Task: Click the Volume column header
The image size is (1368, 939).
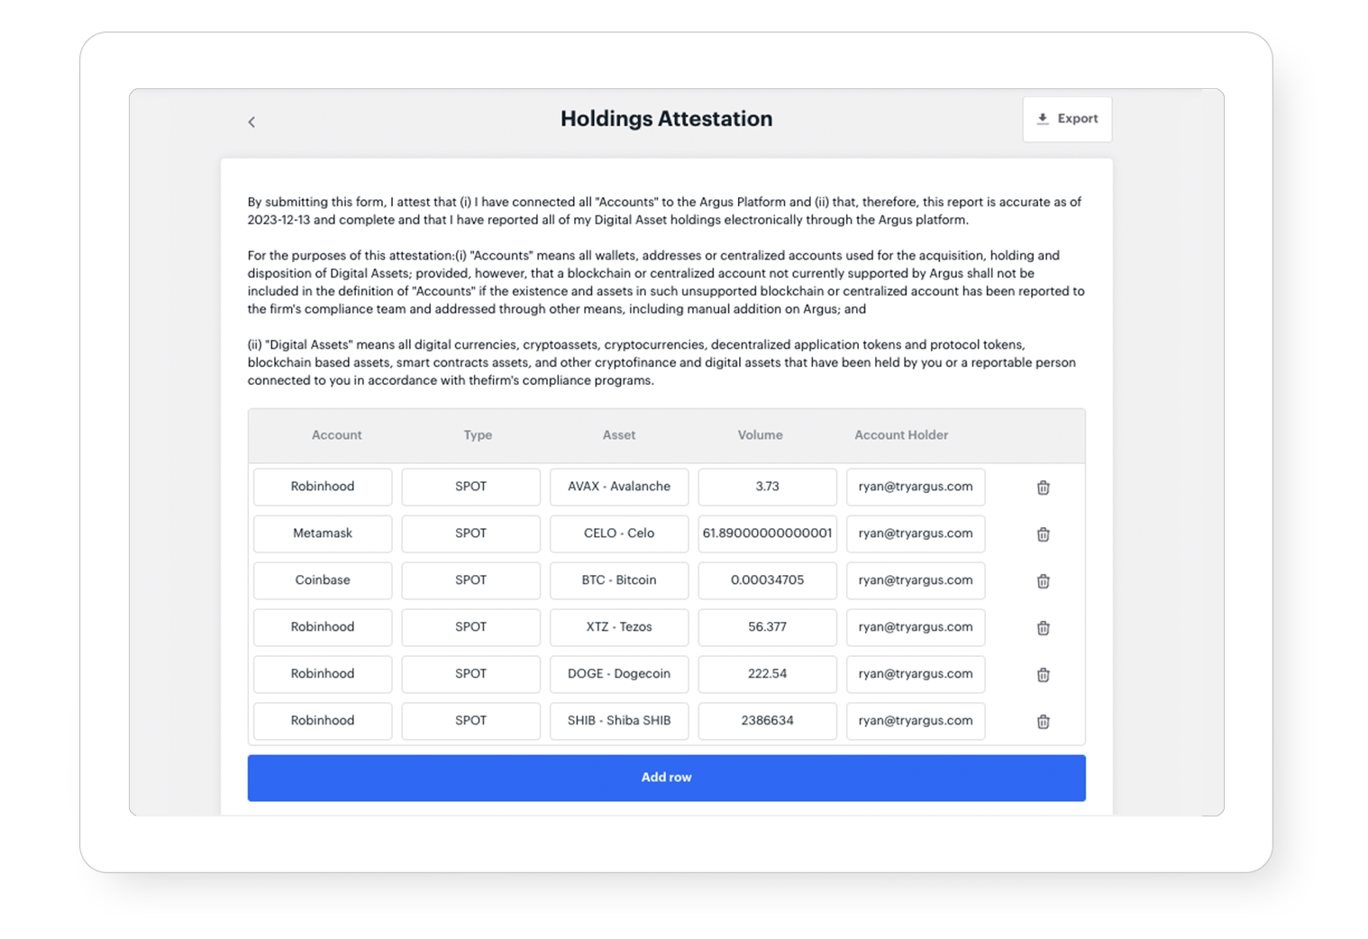Action: (760, 435)
